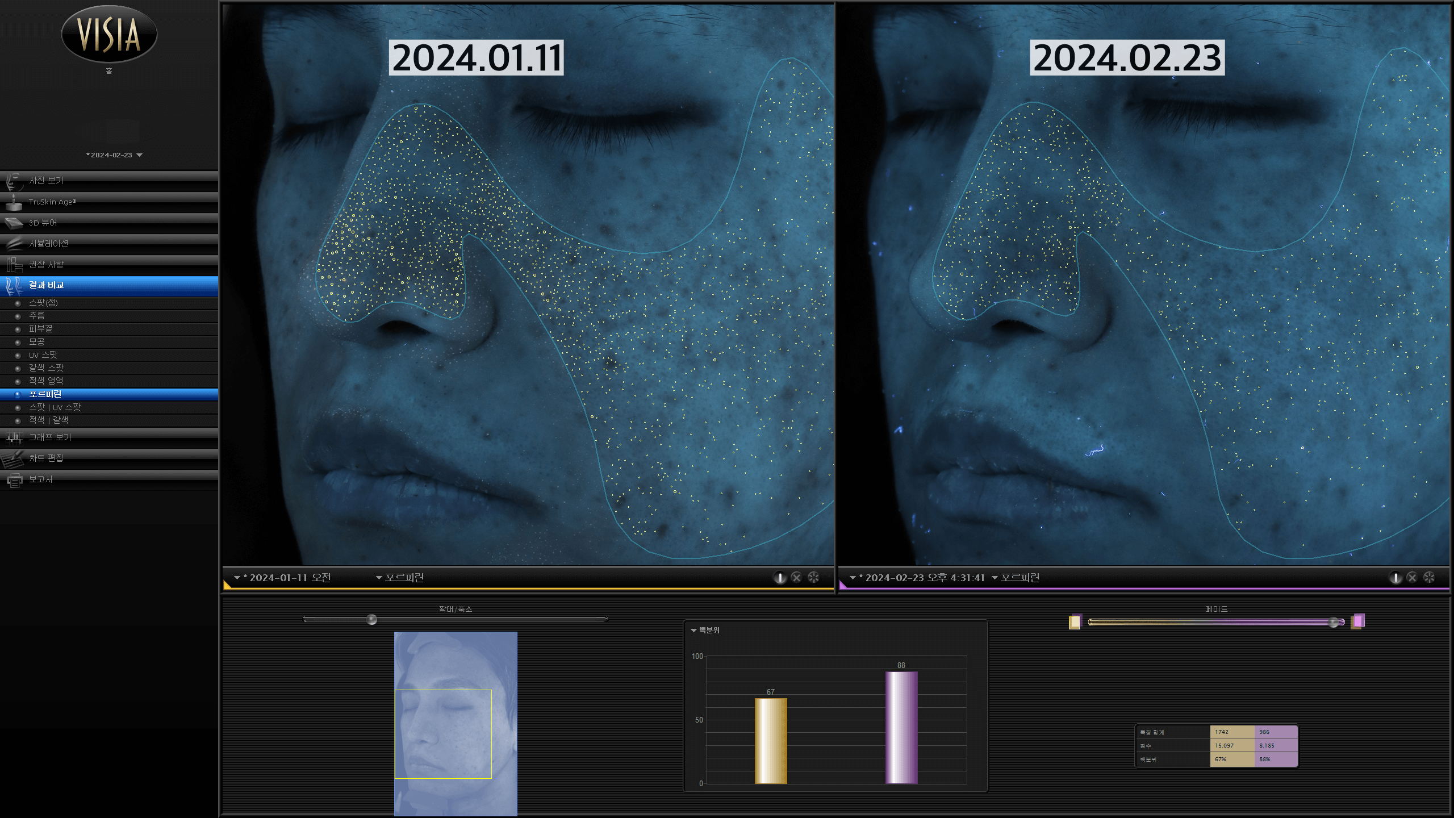Open the 그래프 보기 graph view menu

tap(109, 437)
